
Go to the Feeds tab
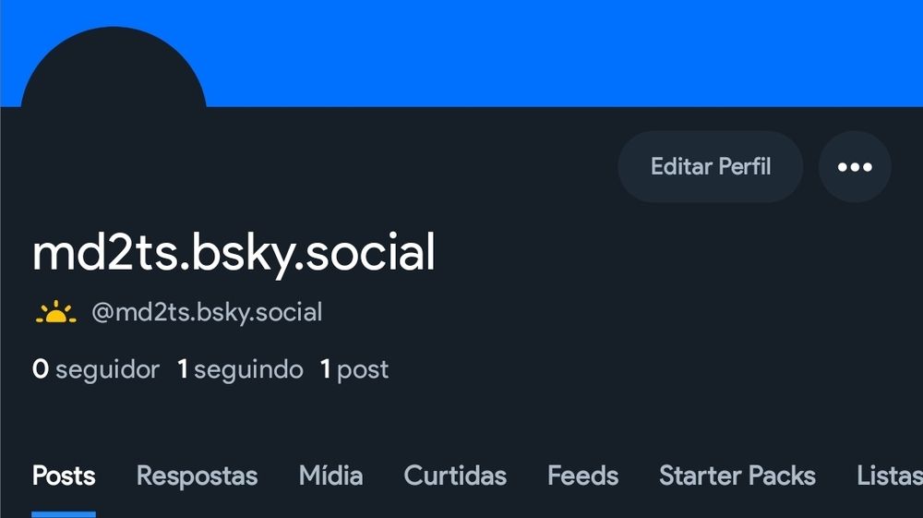coord(582,476)
